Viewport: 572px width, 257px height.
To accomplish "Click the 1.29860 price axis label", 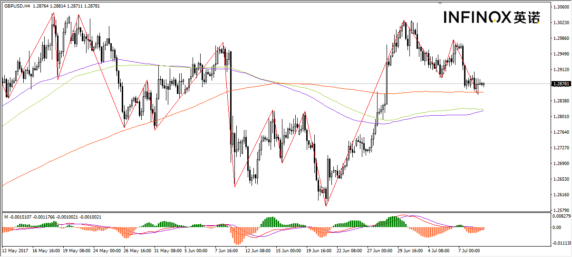I will (x=561, y=38).
